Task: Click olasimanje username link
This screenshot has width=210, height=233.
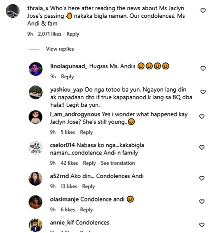Action: [64, 199]
